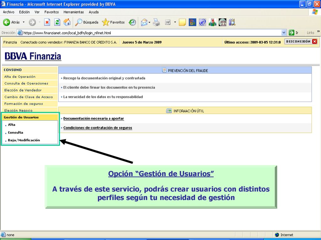Click the BBVA Finanzia logo
321x240 pixels.
click(x=33, y=56)
